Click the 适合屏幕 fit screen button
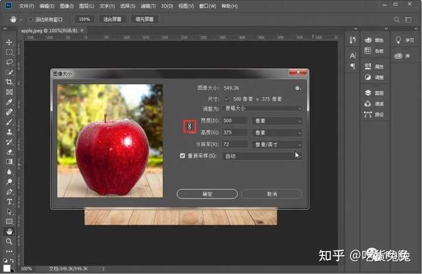This screenshot has height=274, width=422. click(x=112, y=19)
